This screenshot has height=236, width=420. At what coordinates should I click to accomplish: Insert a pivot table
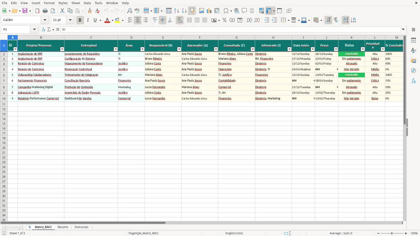click(217, 11)
